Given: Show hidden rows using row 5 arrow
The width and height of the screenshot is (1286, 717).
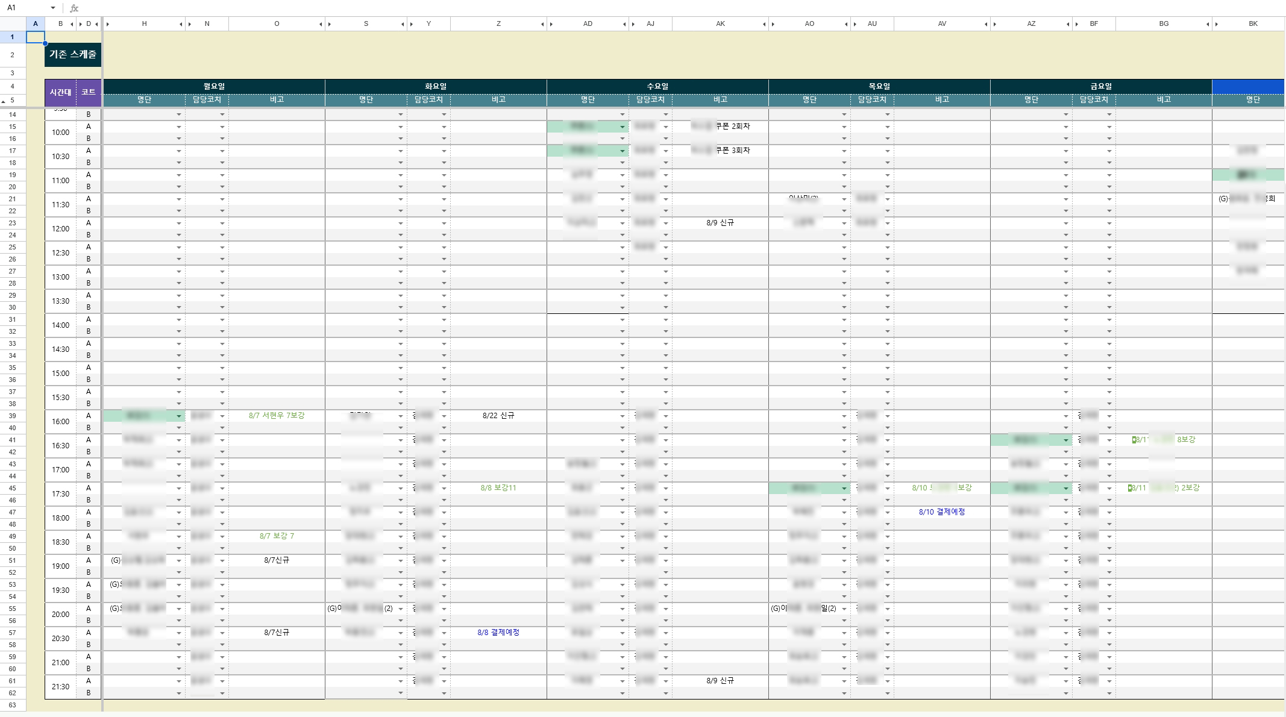Looking at the screenshot, I should tap(4, 101).
